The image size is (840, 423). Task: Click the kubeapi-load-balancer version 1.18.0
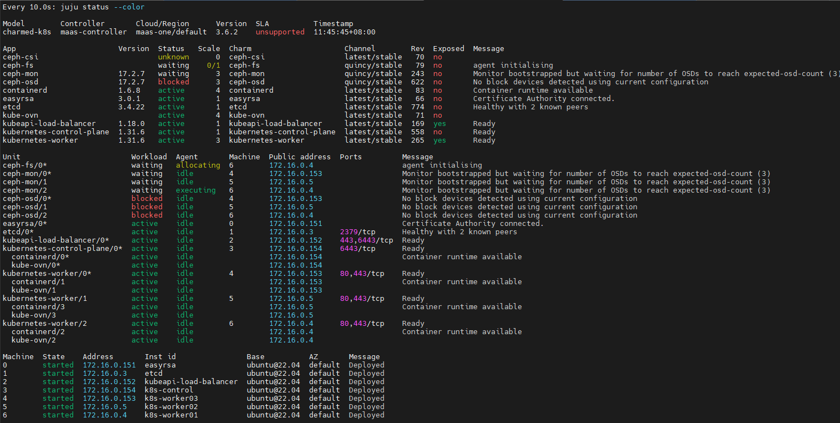(x=131, y=123)
